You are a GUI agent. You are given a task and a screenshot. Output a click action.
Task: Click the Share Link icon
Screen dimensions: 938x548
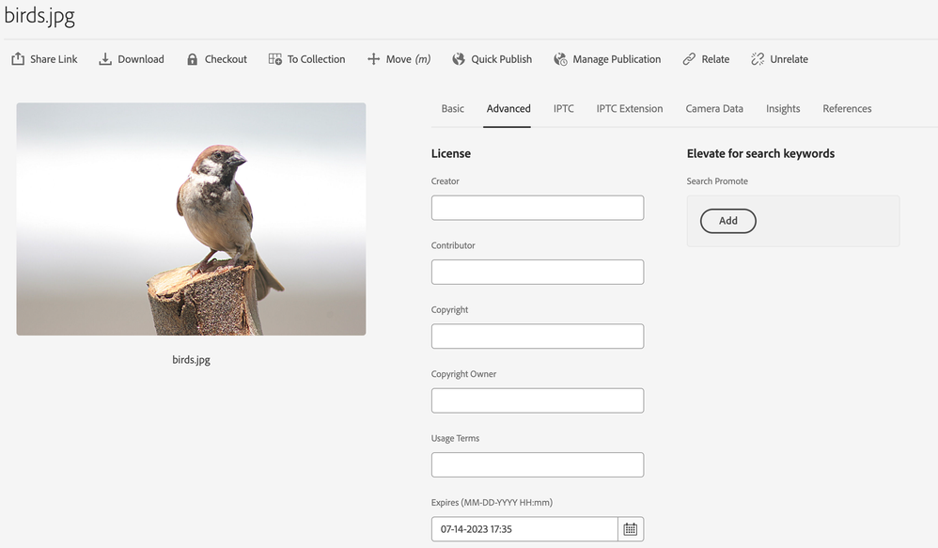point(18,59)
